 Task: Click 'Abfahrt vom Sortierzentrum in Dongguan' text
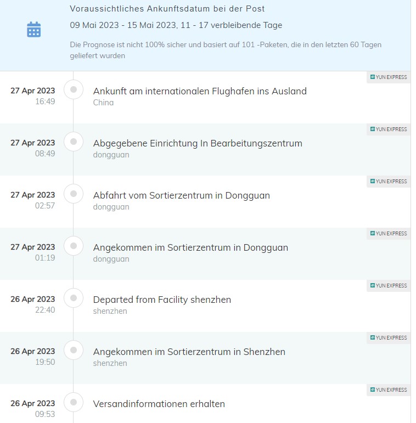pos(181,195)
